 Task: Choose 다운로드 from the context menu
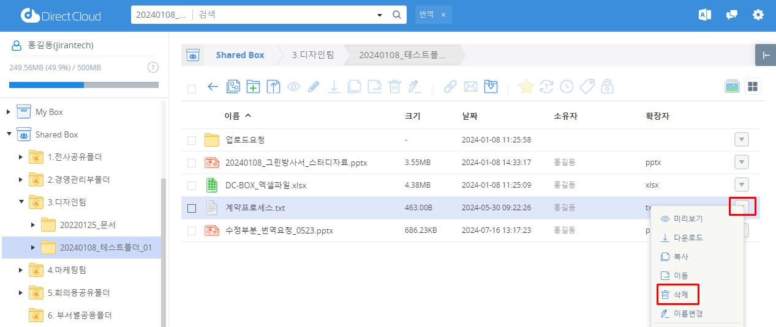(x=688, y=238)
